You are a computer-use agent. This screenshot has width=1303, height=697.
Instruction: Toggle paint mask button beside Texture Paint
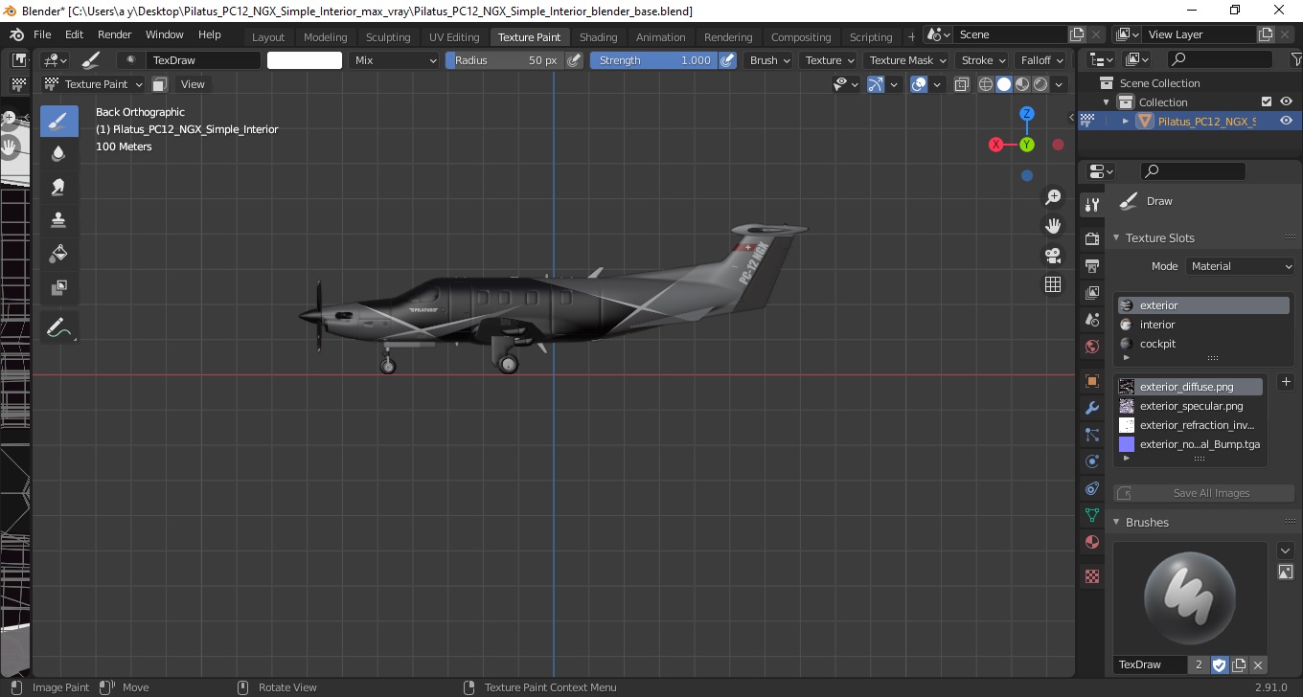(x=159, y=84)
